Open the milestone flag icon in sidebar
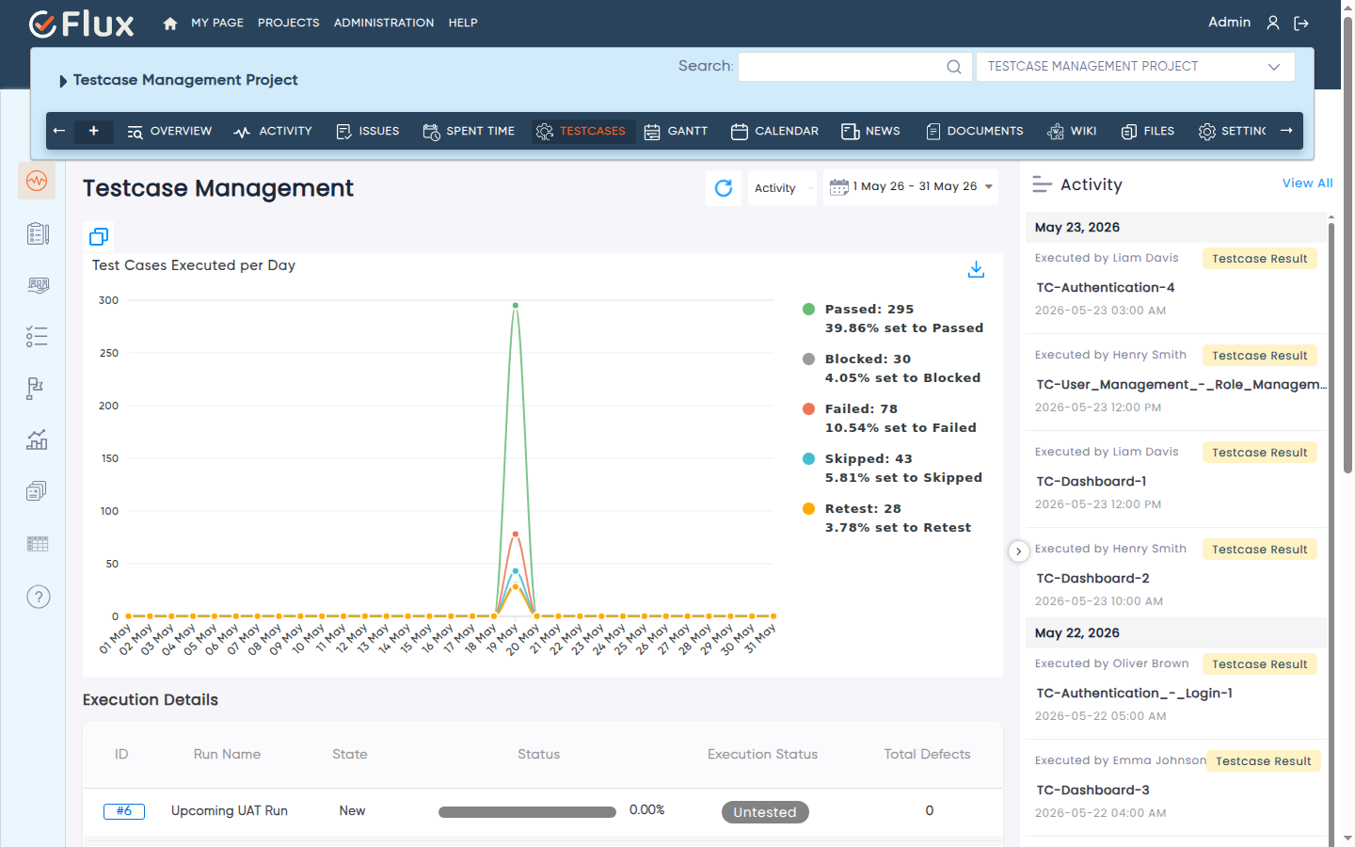This screenshot has height=847, width=1355. tap(36, 388)
